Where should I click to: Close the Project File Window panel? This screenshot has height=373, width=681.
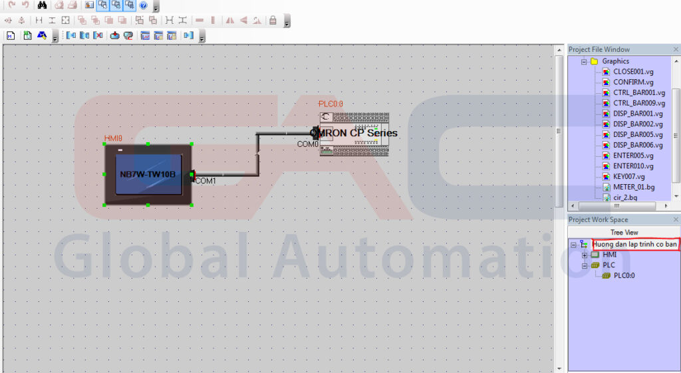pos(676,49)
